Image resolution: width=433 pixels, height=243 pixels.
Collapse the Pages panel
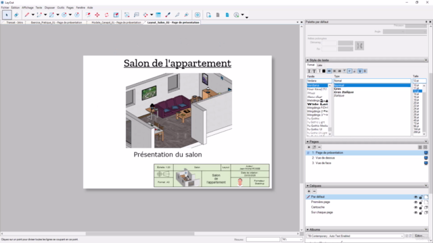(x=308, y=142)
